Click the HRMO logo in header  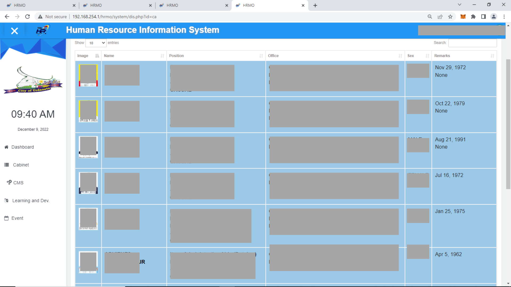click(43, 30)
